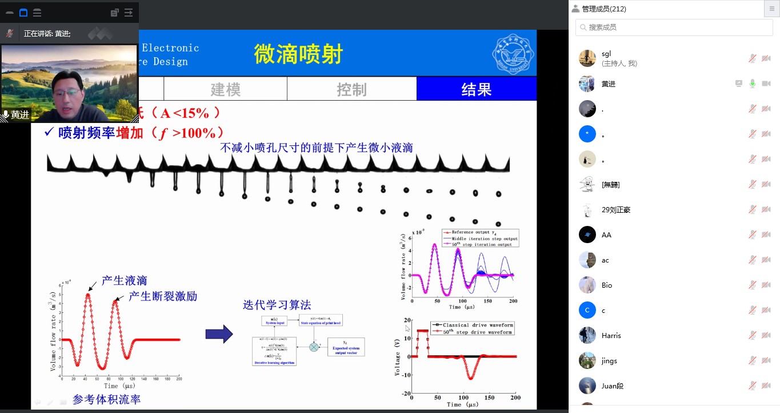Click muted microphone icon beside 正在讲话
Image resolution: width=780 pixels, height=413 pixels.
10,34
